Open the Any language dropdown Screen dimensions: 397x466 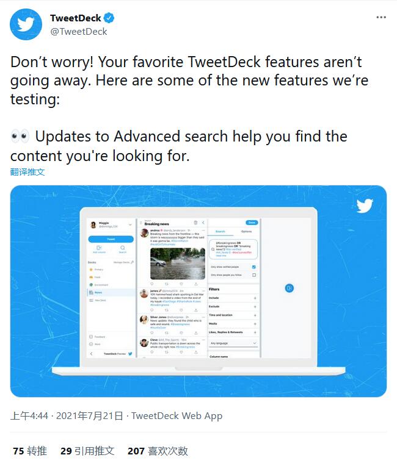pos(233,343)
